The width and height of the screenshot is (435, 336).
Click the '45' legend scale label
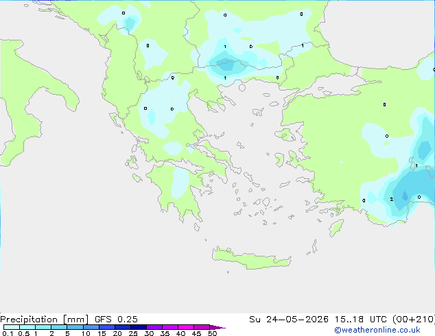(x=196, y=333)
